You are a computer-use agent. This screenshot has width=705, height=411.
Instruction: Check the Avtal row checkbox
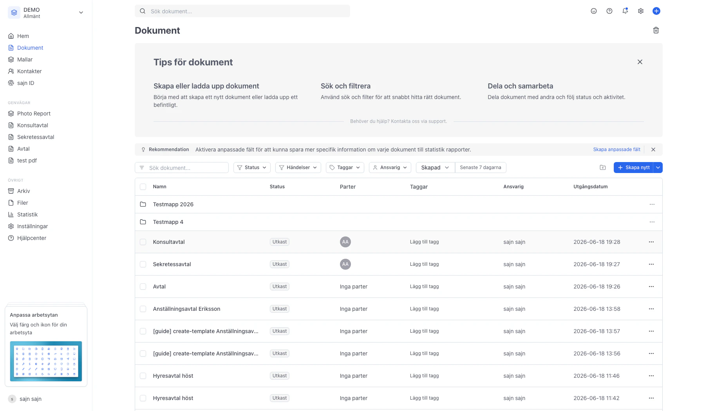(x=143, y=287)
